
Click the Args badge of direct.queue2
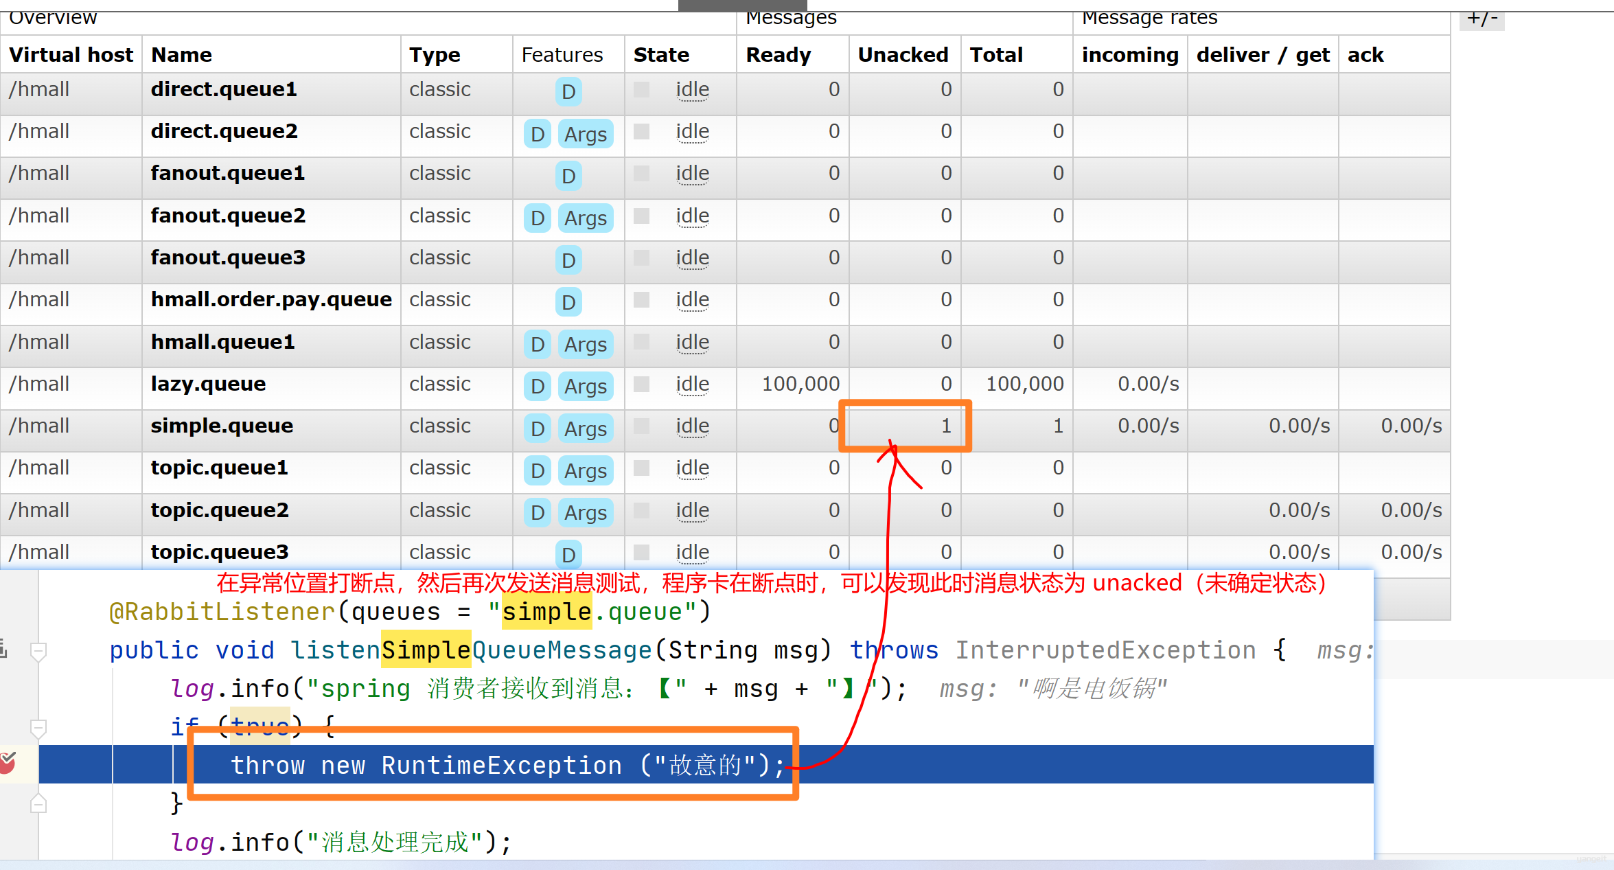(586, 134)
